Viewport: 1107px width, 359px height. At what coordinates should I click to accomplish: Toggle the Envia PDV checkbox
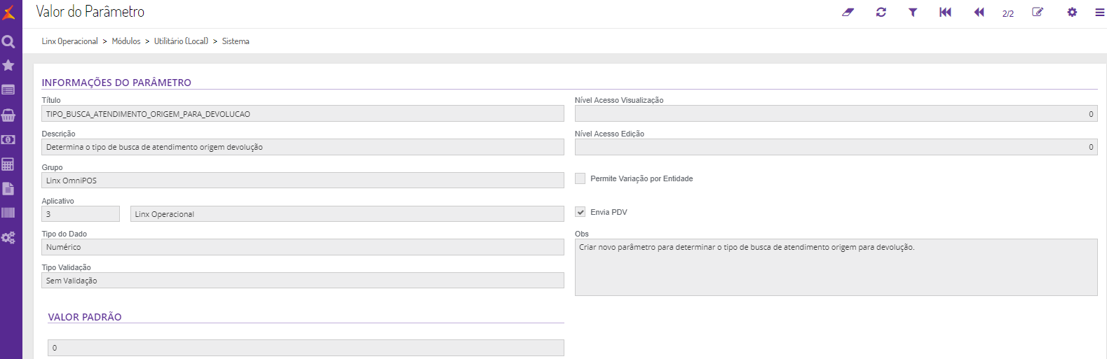(x=580, y=212)
